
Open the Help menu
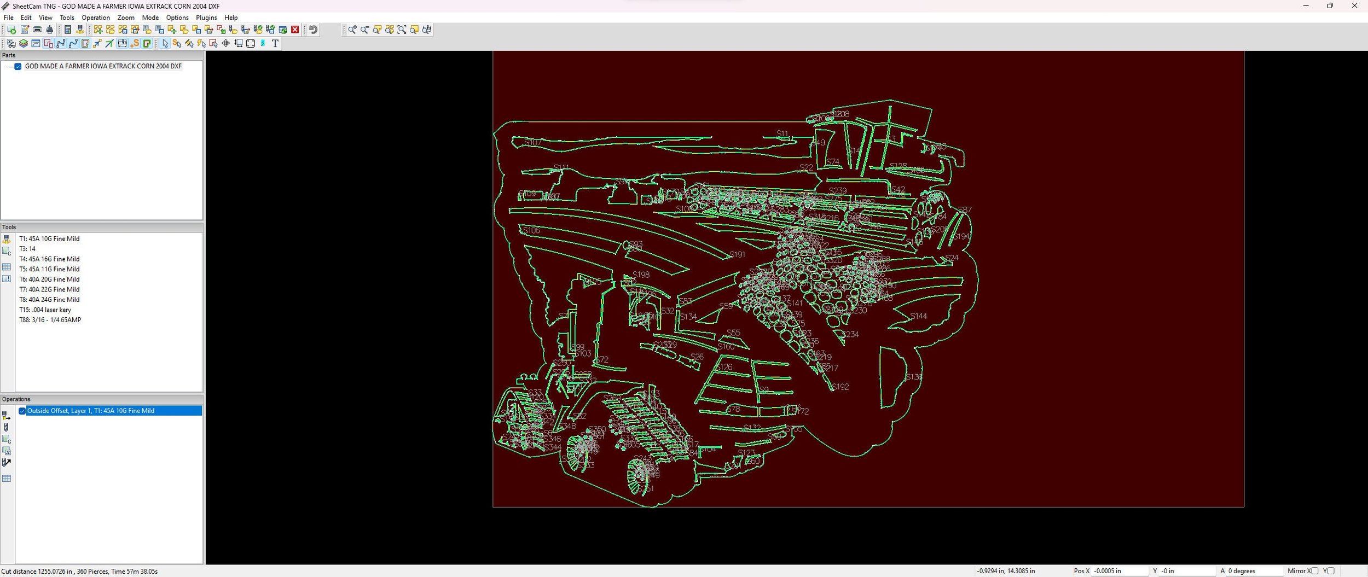point(231,18)
